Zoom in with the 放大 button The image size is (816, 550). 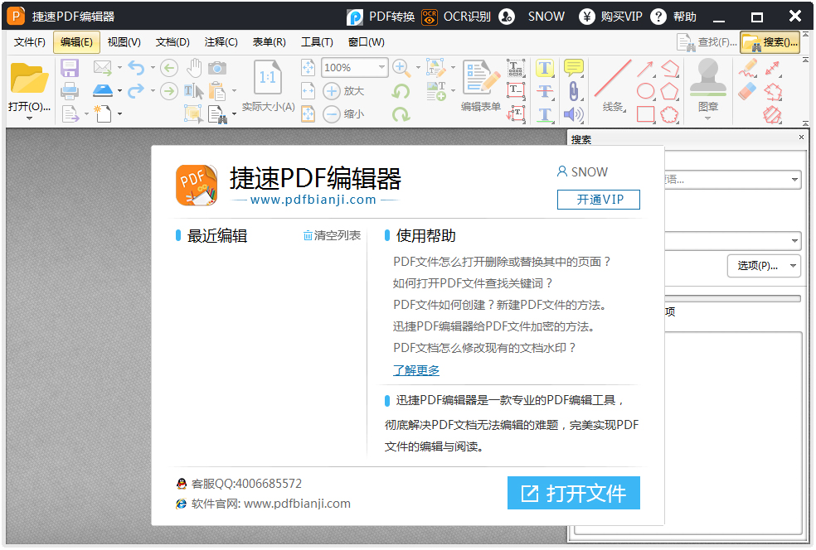343,91
